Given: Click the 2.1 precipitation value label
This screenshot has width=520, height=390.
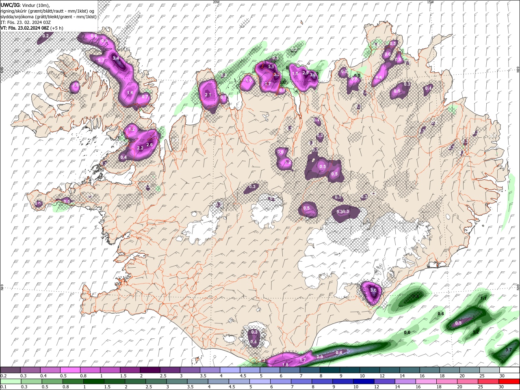Looking at the screenshot, I should [x=208, y=95].
